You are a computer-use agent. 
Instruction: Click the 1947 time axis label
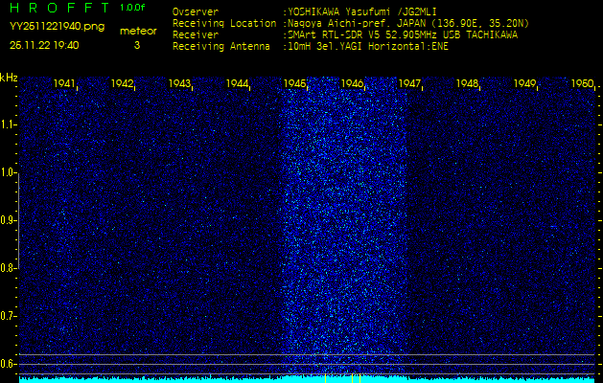pyautogui.click(x=409, y=83)
